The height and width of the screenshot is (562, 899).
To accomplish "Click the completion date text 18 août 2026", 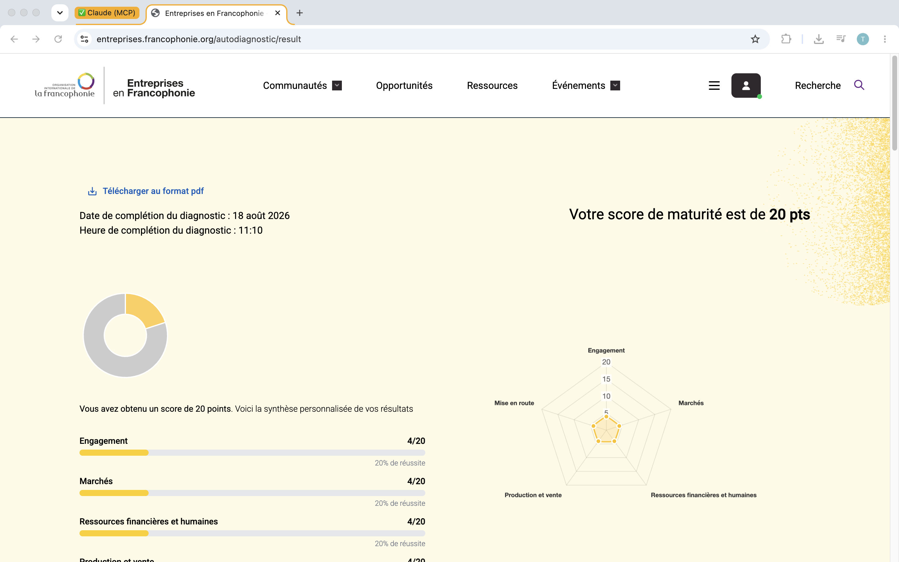I will 261,216.
